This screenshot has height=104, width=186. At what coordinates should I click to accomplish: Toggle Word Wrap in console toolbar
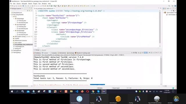pos(143,53)
